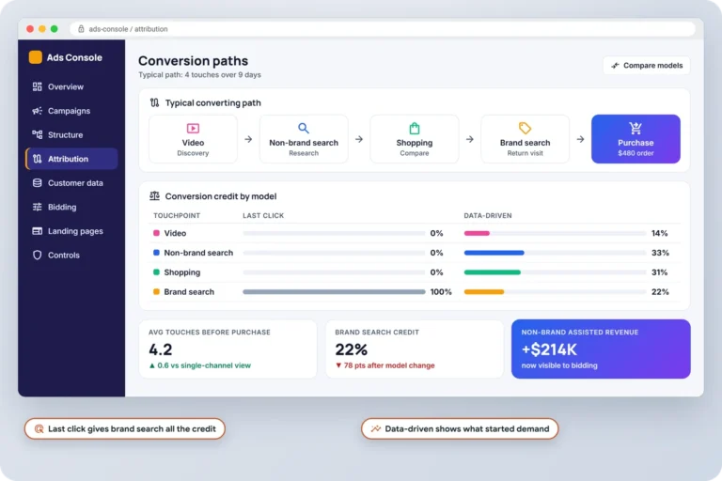The width and height of the screenshot is (722, 481).
Task: Open the Brand search credit 22% card
Action: tap(415, 349)
